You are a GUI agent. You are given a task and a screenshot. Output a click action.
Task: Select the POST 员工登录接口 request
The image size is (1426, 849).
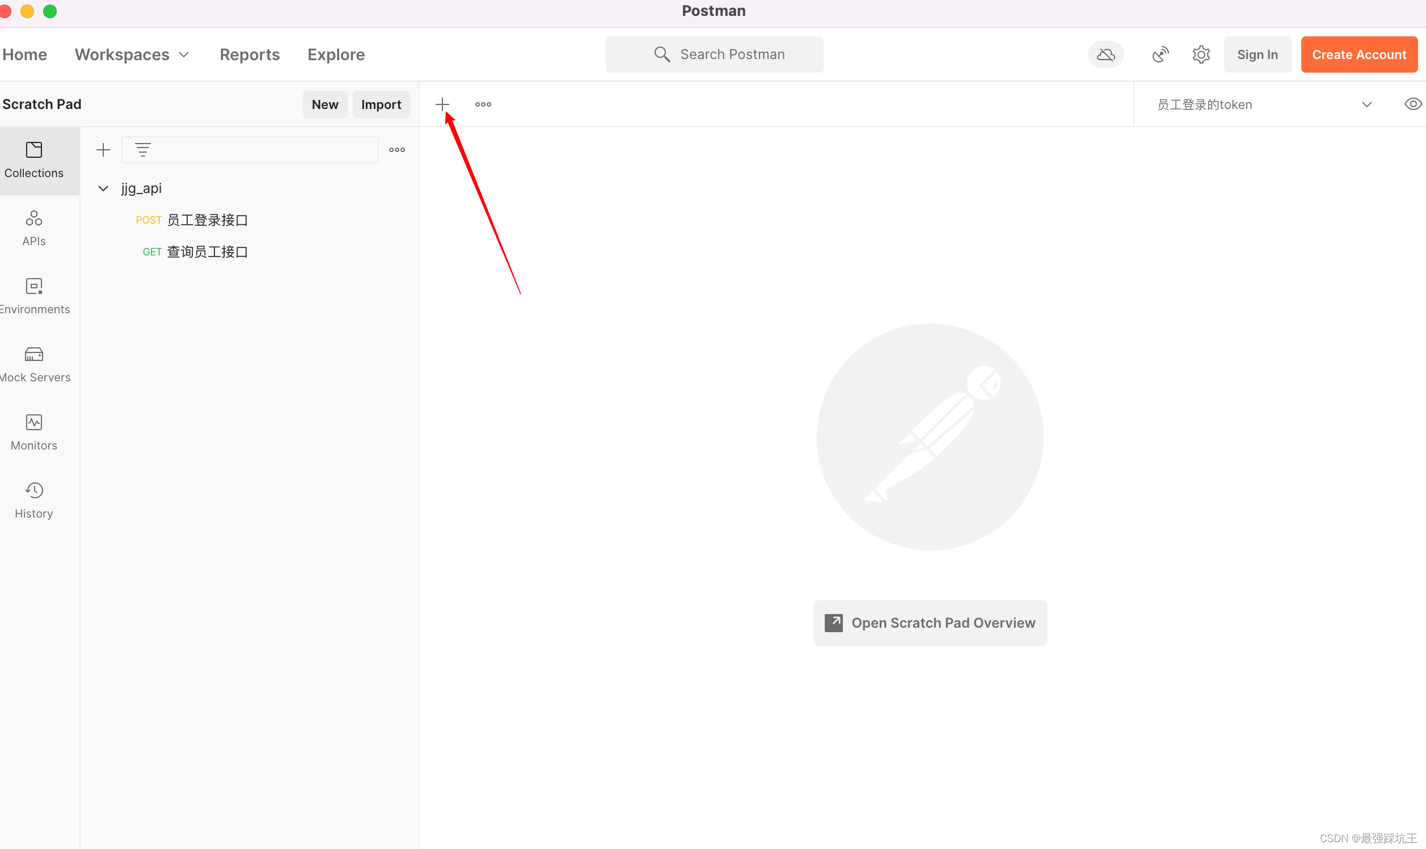192,220
